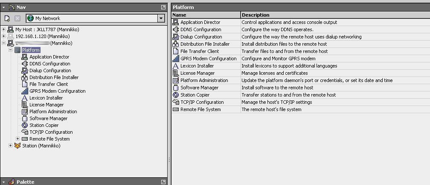The width and height of the screenshot is (430, 185).
Task: Click TCP/IP Configuration icon in Platform table
Action: pos(175,102)
